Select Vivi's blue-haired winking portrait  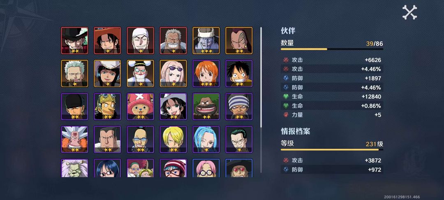pos(206,140)
